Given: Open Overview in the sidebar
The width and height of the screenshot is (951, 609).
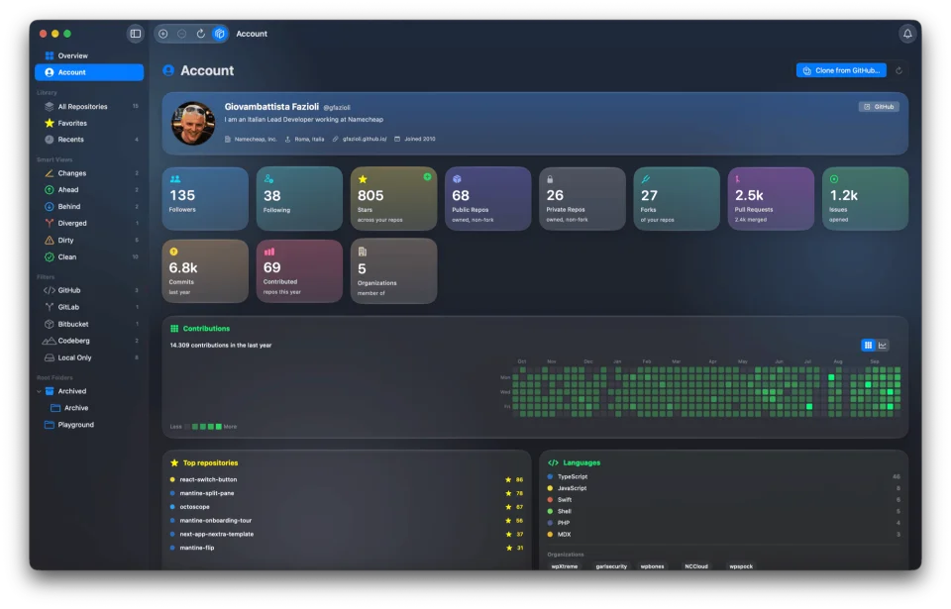Looking at the screenshot, I should point(89,55).
